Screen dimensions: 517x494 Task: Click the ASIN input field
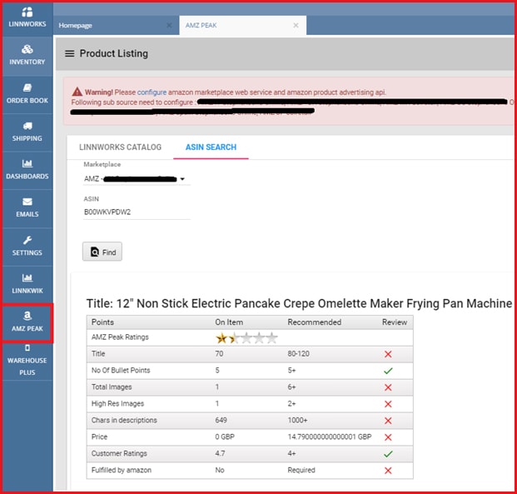137,212
